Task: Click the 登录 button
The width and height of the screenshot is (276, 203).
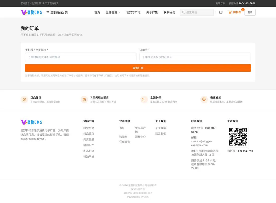Action: (x=250, y=12)
